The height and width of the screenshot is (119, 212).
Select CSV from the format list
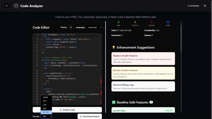(x=46, y=105)
